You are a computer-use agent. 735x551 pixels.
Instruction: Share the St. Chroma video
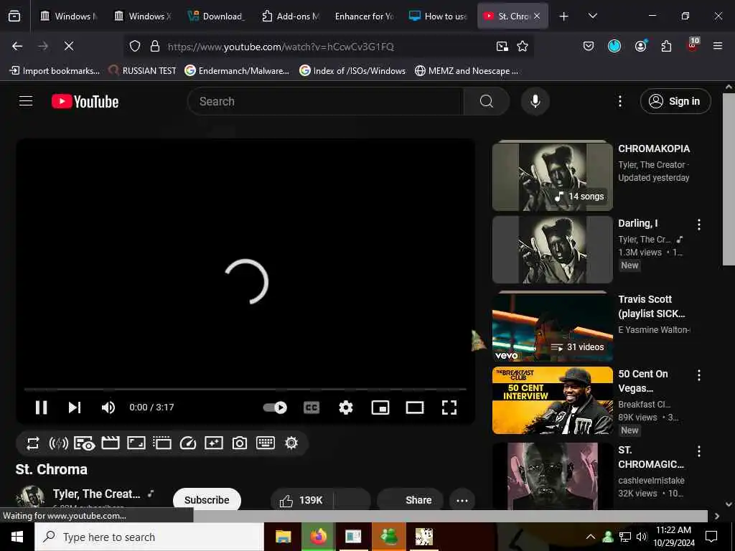pyautogui.click(x=411, y=500)
